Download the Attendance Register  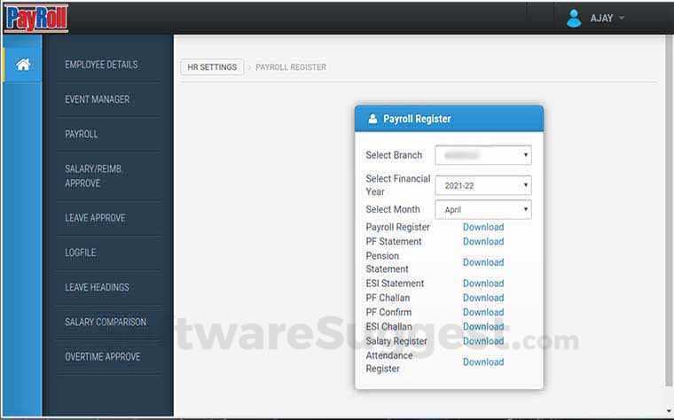(483, 362)
